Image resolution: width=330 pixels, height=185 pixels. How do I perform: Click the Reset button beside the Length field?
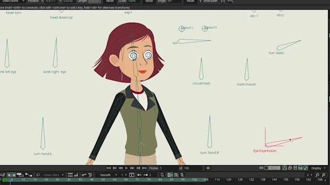tap(110, 1)
